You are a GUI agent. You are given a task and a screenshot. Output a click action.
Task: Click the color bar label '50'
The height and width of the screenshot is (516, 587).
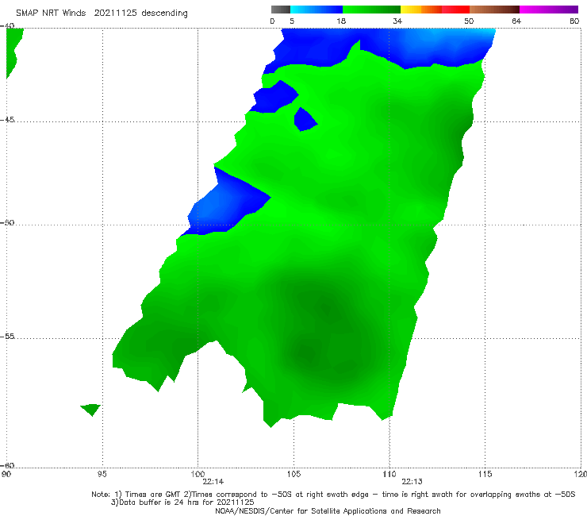click(x=469, y=21)
